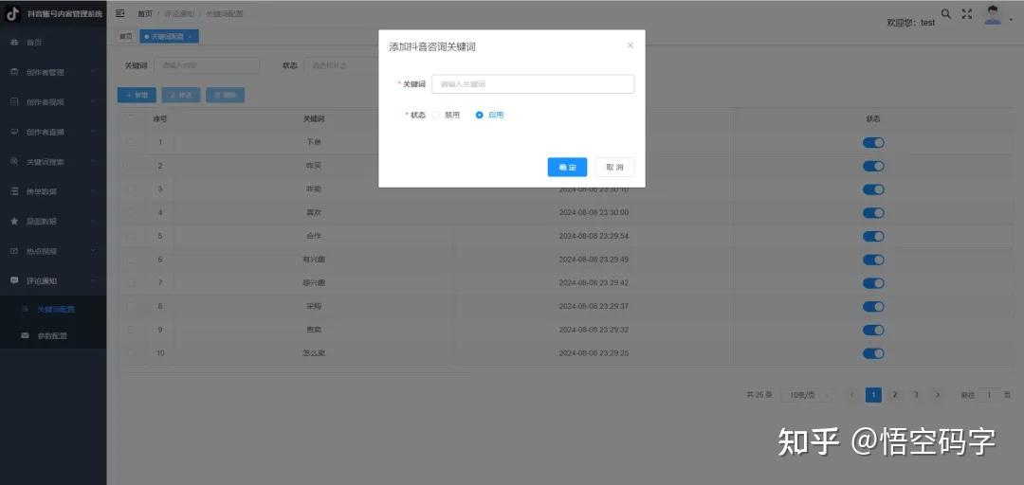Open search with the magnifier icon
The height and width of the screenshot is (485, 1024).
tap(945, 13)
